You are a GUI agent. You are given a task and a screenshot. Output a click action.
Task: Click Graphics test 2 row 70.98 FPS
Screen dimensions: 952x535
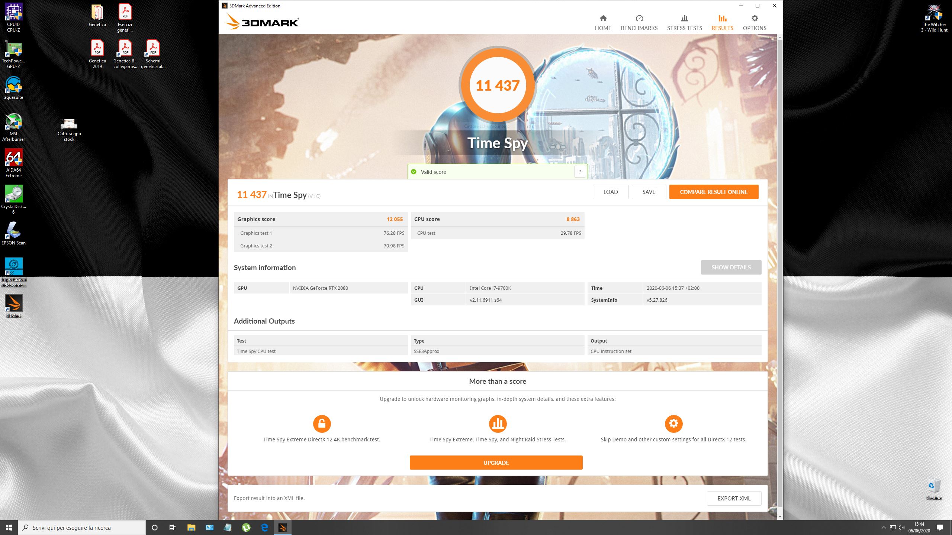click(321, 246)
